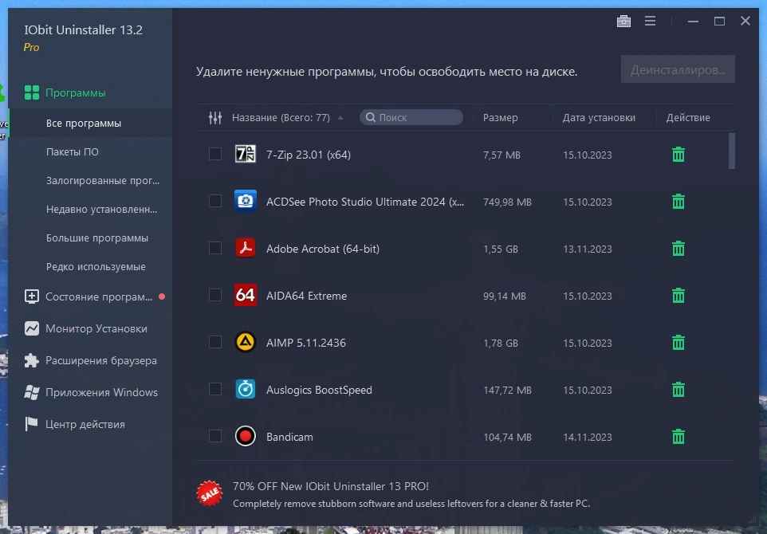Click trash icon for Adobe Acrobat (64-bit)
Screen dimensions: 767x534
click(678, 249)
